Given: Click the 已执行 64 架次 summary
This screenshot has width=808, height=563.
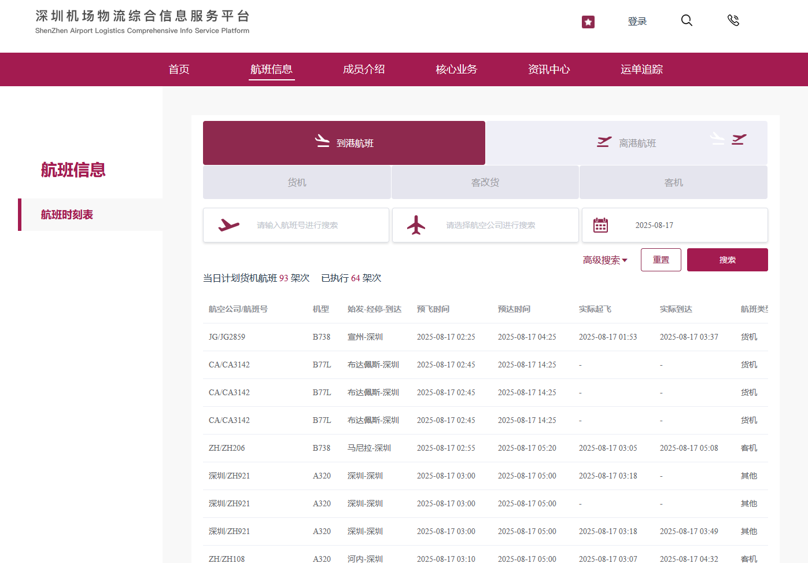Looking at the screenshot, I should pyautogui.click(x=351, y=278).
